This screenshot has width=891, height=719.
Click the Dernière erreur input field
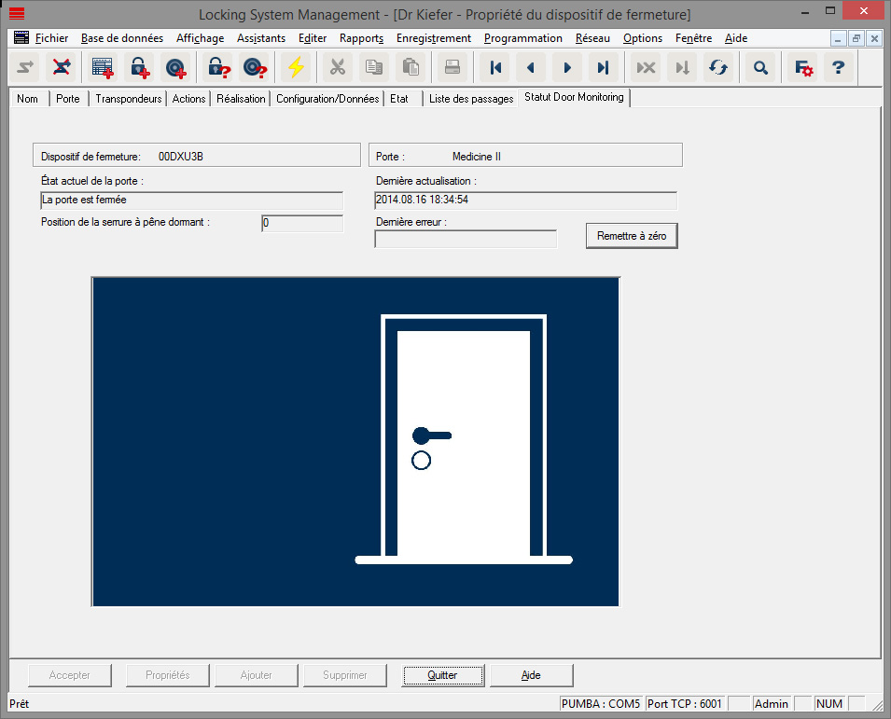(x=466, y=240)
